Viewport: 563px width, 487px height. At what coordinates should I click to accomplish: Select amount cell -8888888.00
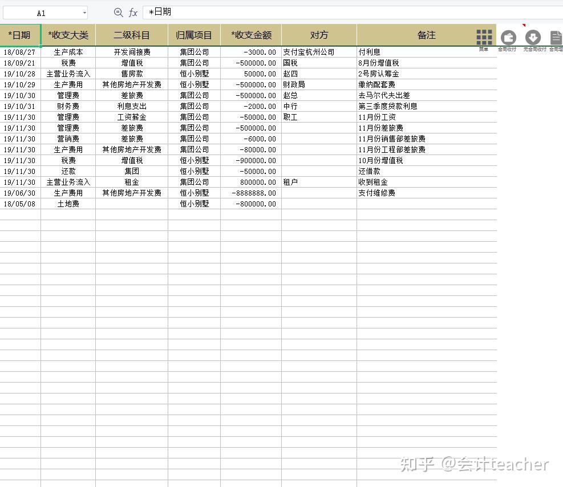click(x=251, y=193)
